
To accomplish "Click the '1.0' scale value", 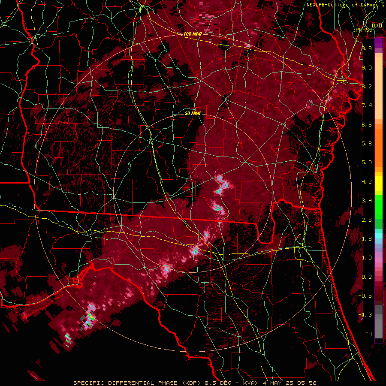I will [367, 258].
